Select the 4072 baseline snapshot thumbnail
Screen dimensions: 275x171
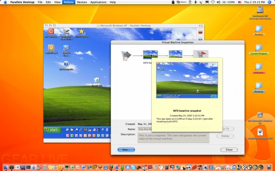click(150, 55)
